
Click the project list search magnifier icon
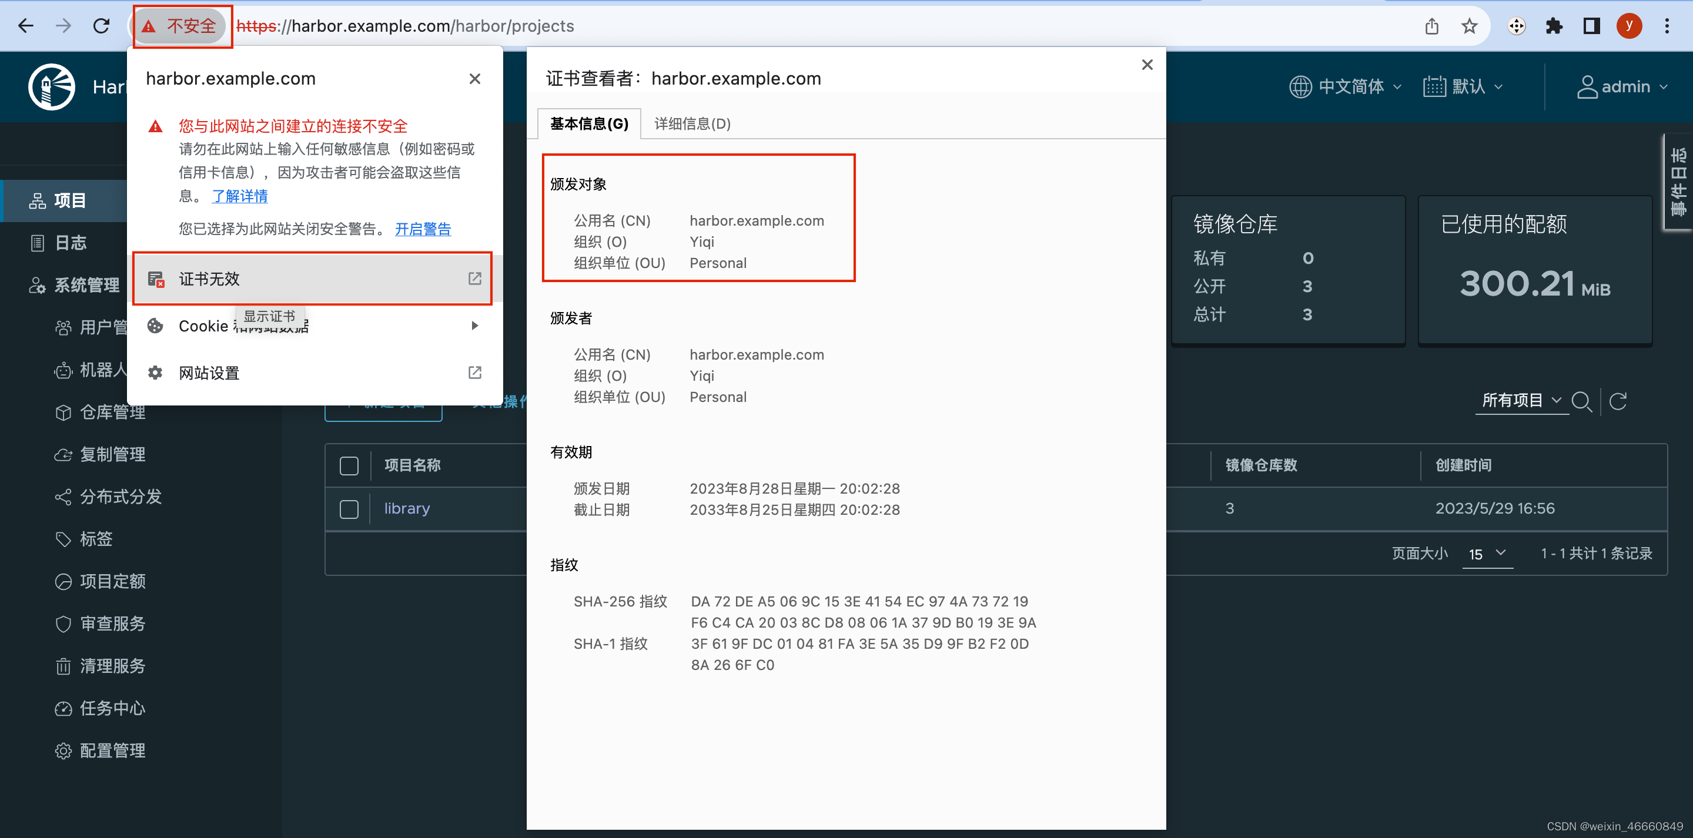[x=1581, y=401]
